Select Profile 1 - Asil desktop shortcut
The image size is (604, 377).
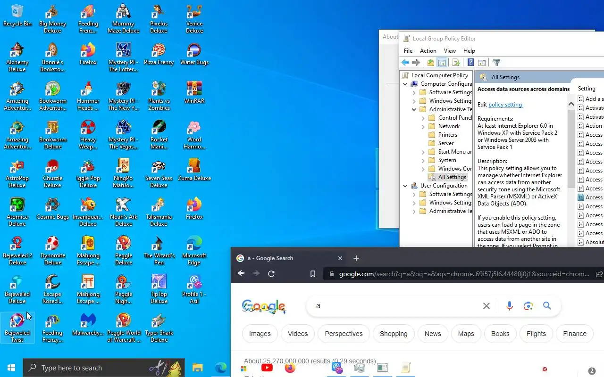[x=194, y=289]
